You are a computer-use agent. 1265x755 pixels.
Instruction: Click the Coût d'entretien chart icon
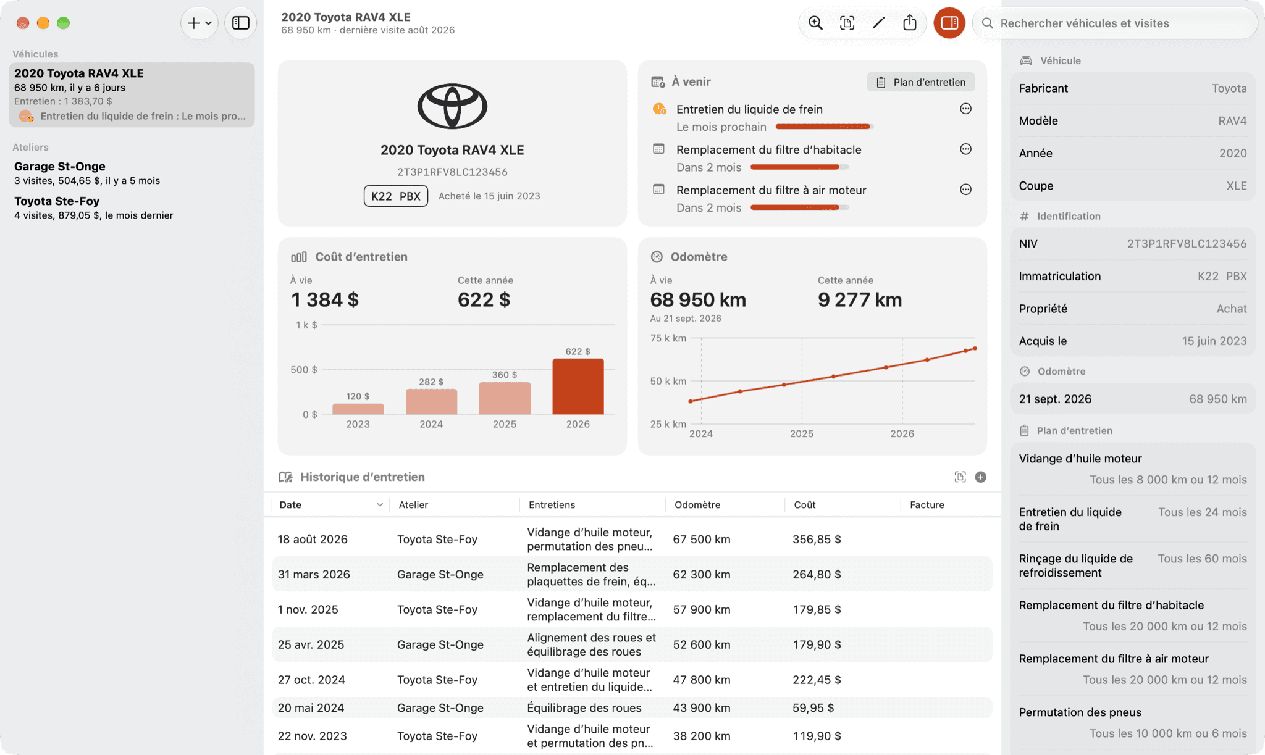(x=299, y=257)
